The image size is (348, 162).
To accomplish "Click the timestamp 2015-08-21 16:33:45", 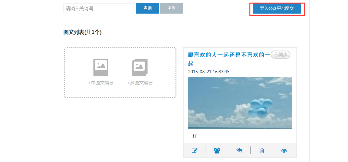I will pyautogui.click(x=209, y=72).
